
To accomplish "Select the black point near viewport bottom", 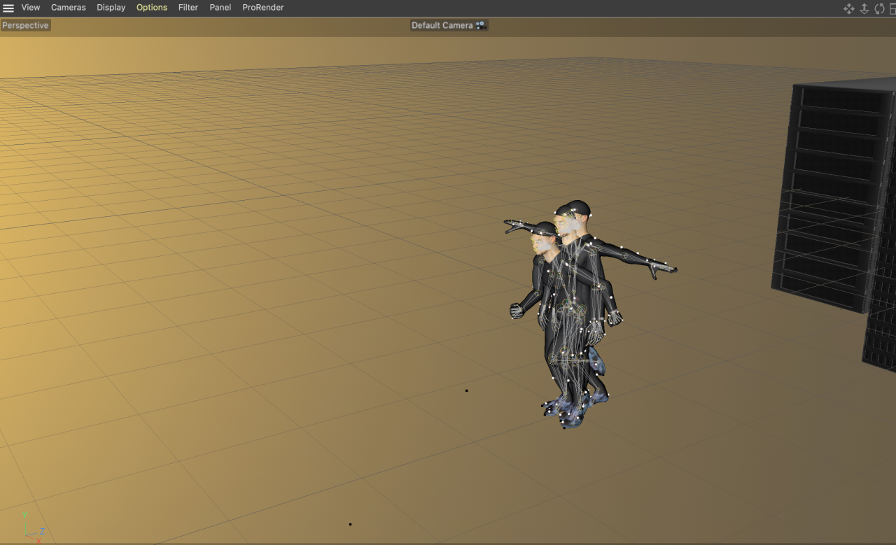I will tap(350, 524).
